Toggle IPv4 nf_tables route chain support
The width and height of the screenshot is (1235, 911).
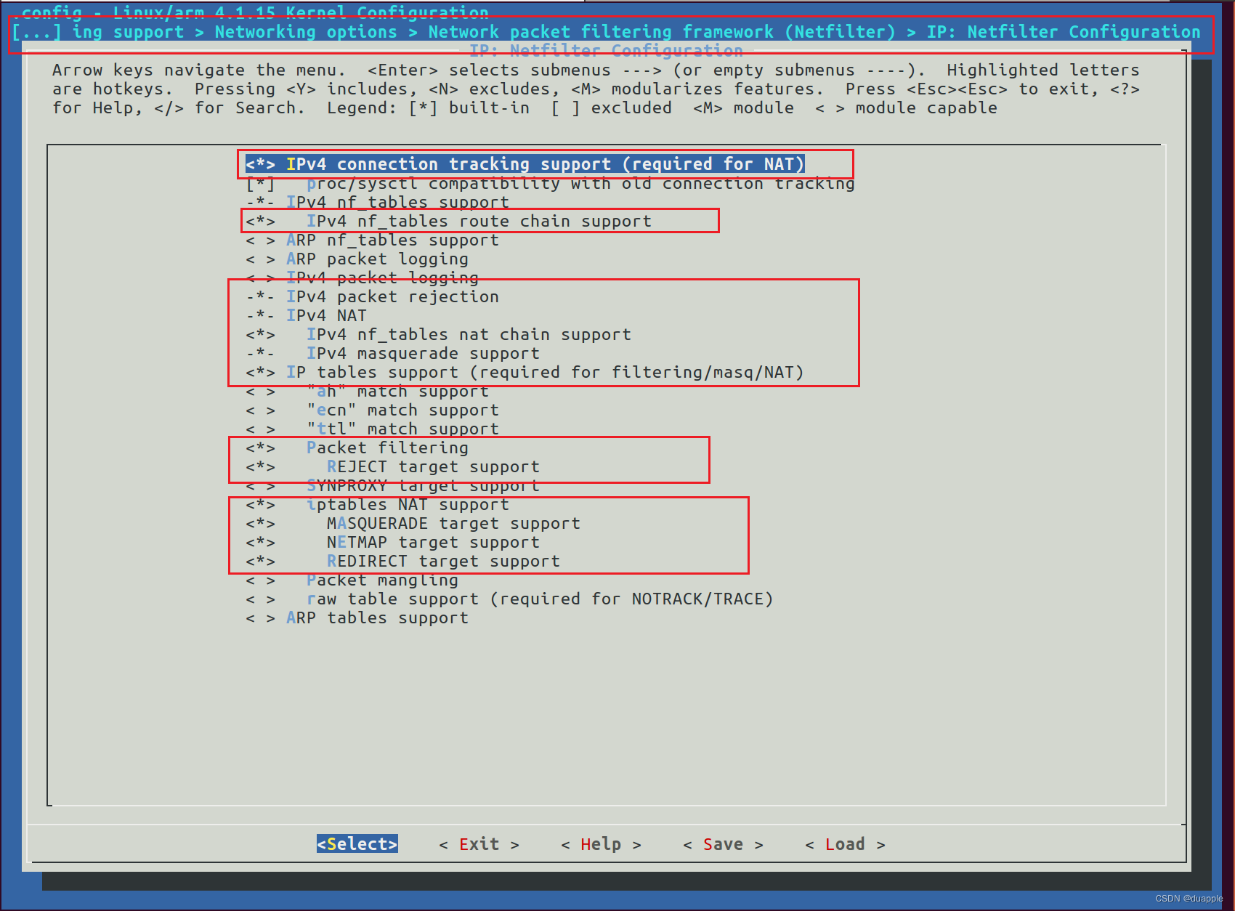[x=448, y=221]
